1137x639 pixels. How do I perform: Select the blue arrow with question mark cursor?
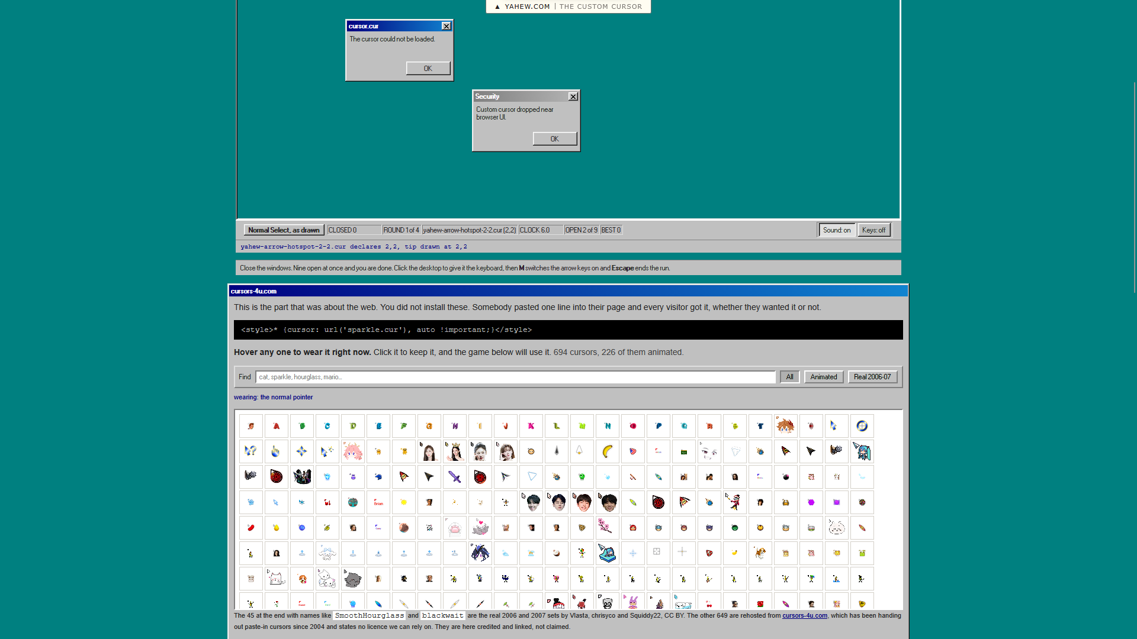pyautogui.click(x=251, y=451)
